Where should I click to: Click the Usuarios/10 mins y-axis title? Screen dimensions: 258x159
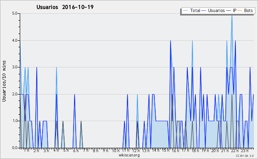click(4, 81)
